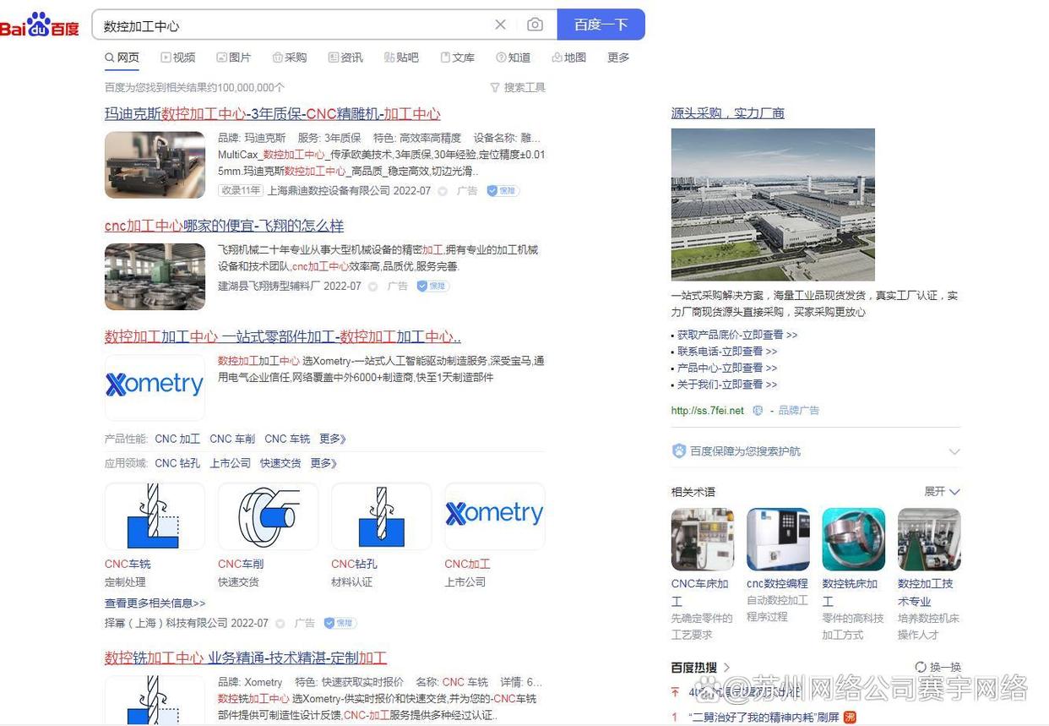This screenshot has width=1049, height=726.
Task: Switch to the 视频 tab
Action: coord(177,57)
